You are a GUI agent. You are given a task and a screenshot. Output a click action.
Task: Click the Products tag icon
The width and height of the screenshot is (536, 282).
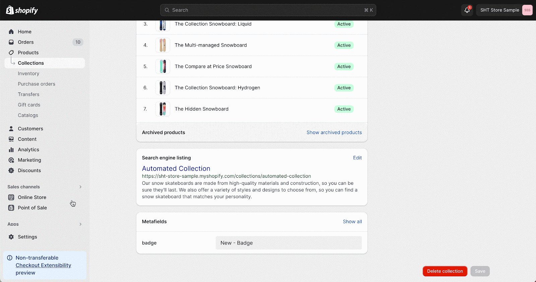point(11,52)
